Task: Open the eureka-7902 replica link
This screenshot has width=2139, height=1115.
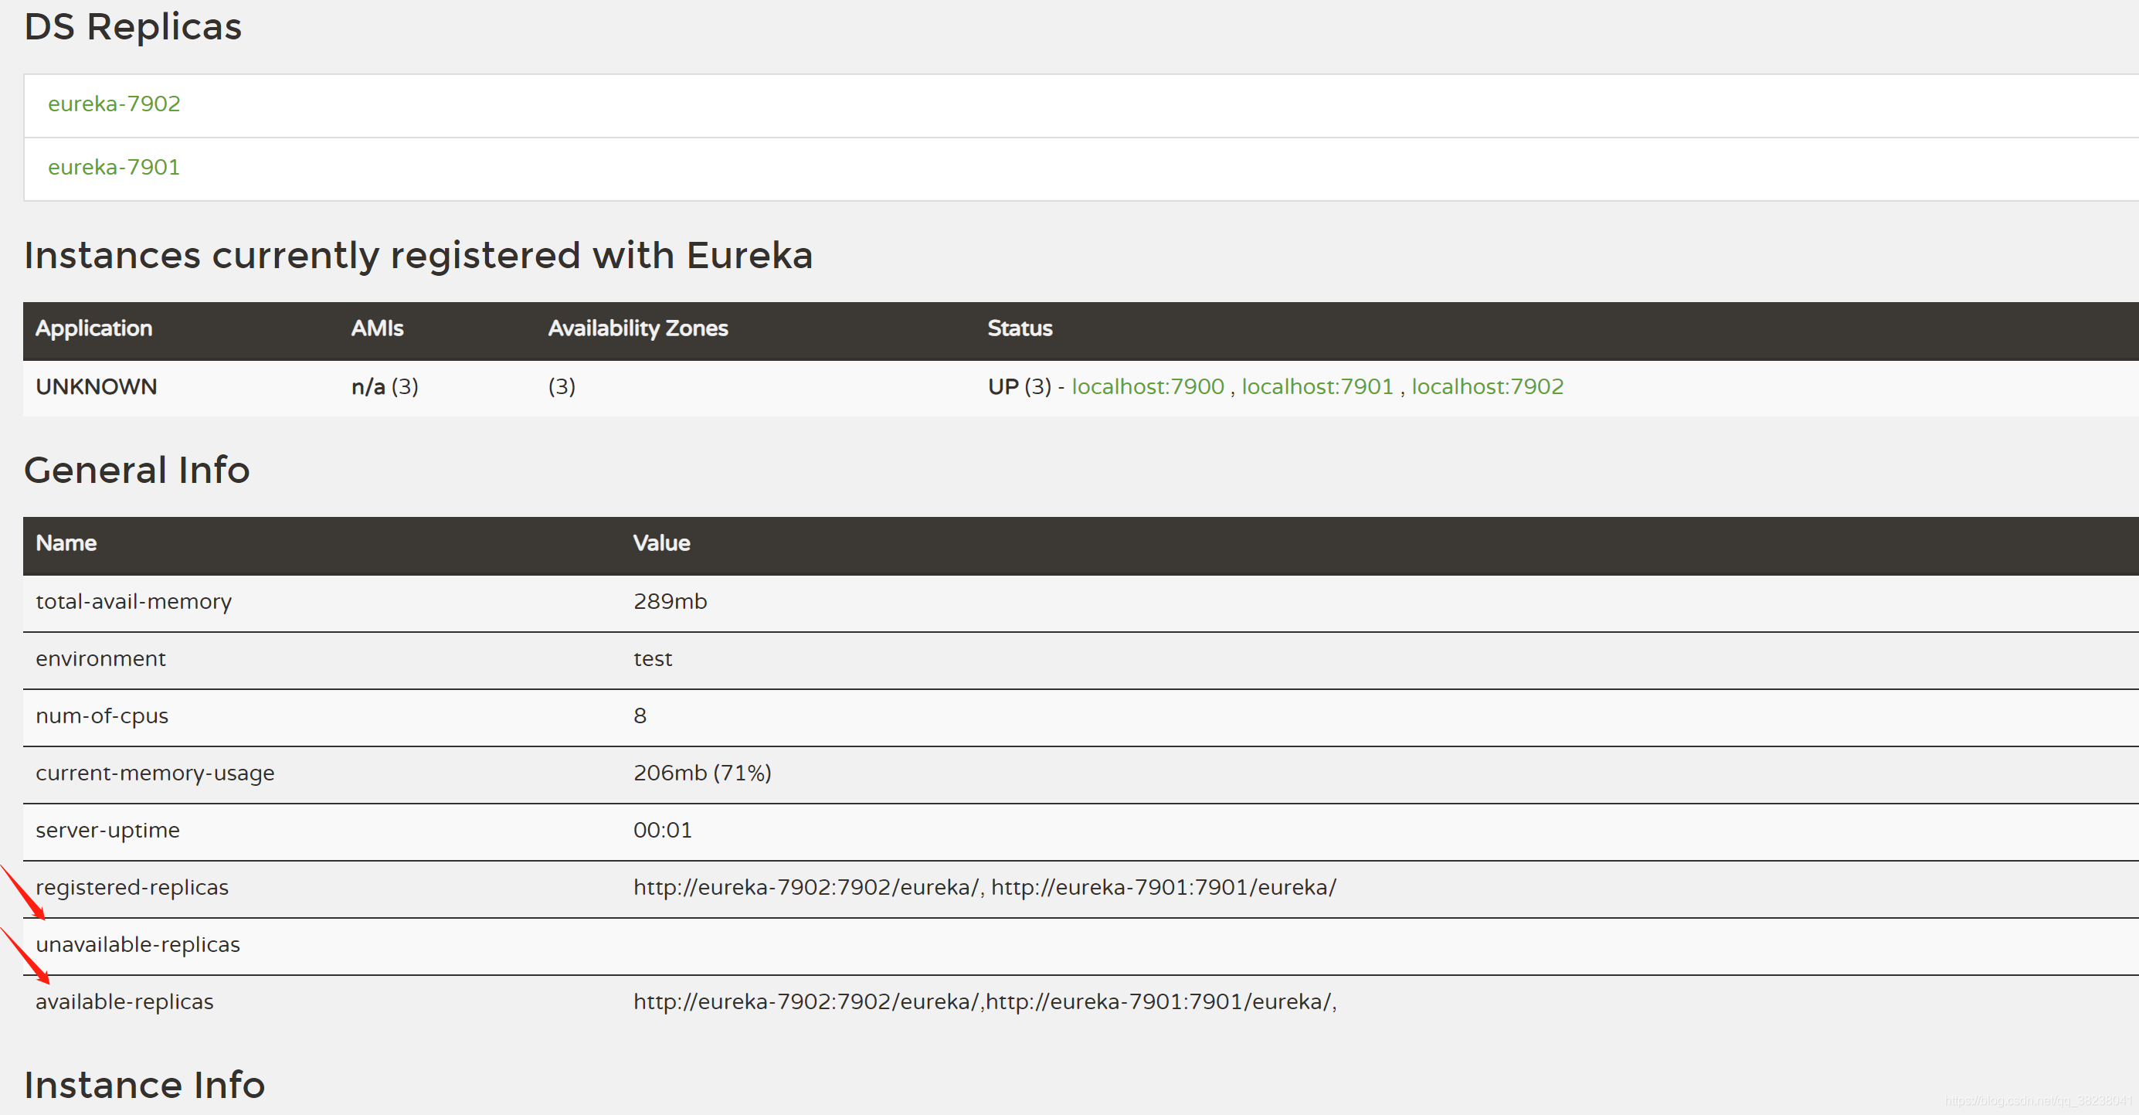Action: pyautogui.click(x=114, y=104)
